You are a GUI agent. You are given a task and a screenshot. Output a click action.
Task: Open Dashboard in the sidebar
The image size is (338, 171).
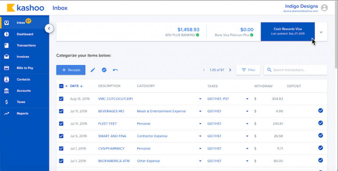(25, 34)
